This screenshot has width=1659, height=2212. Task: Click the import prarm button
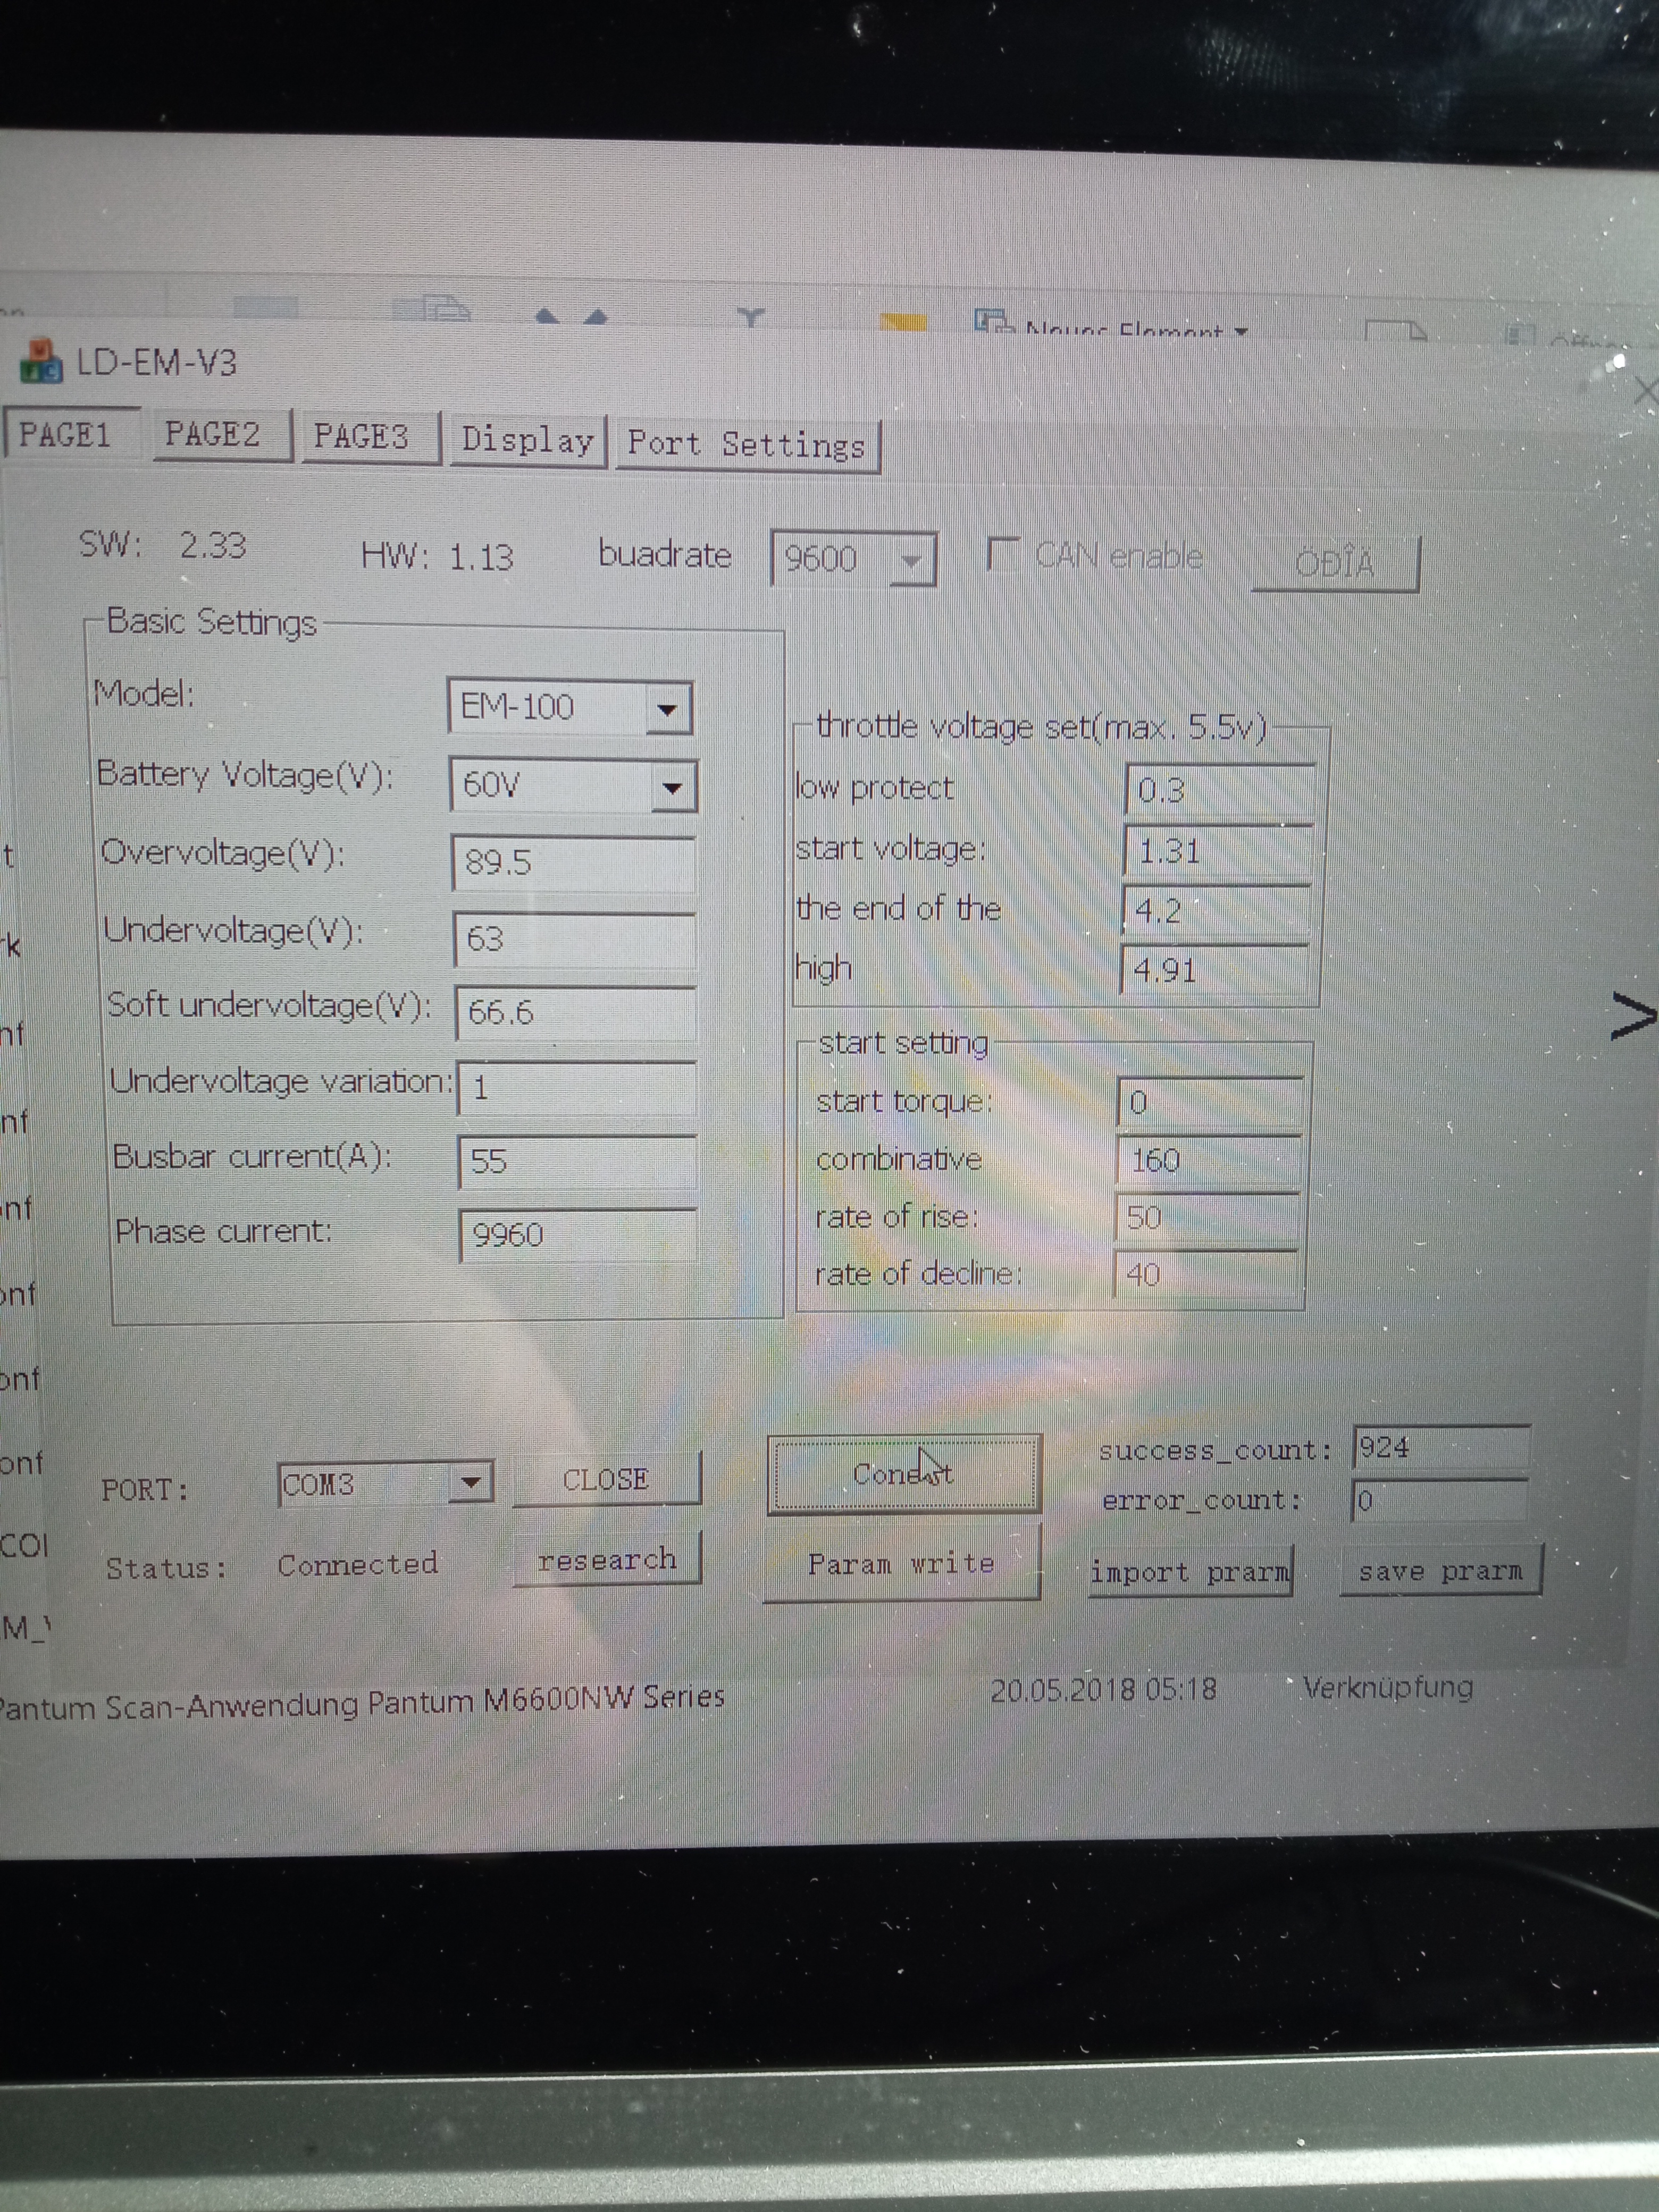[1189, 1572]
